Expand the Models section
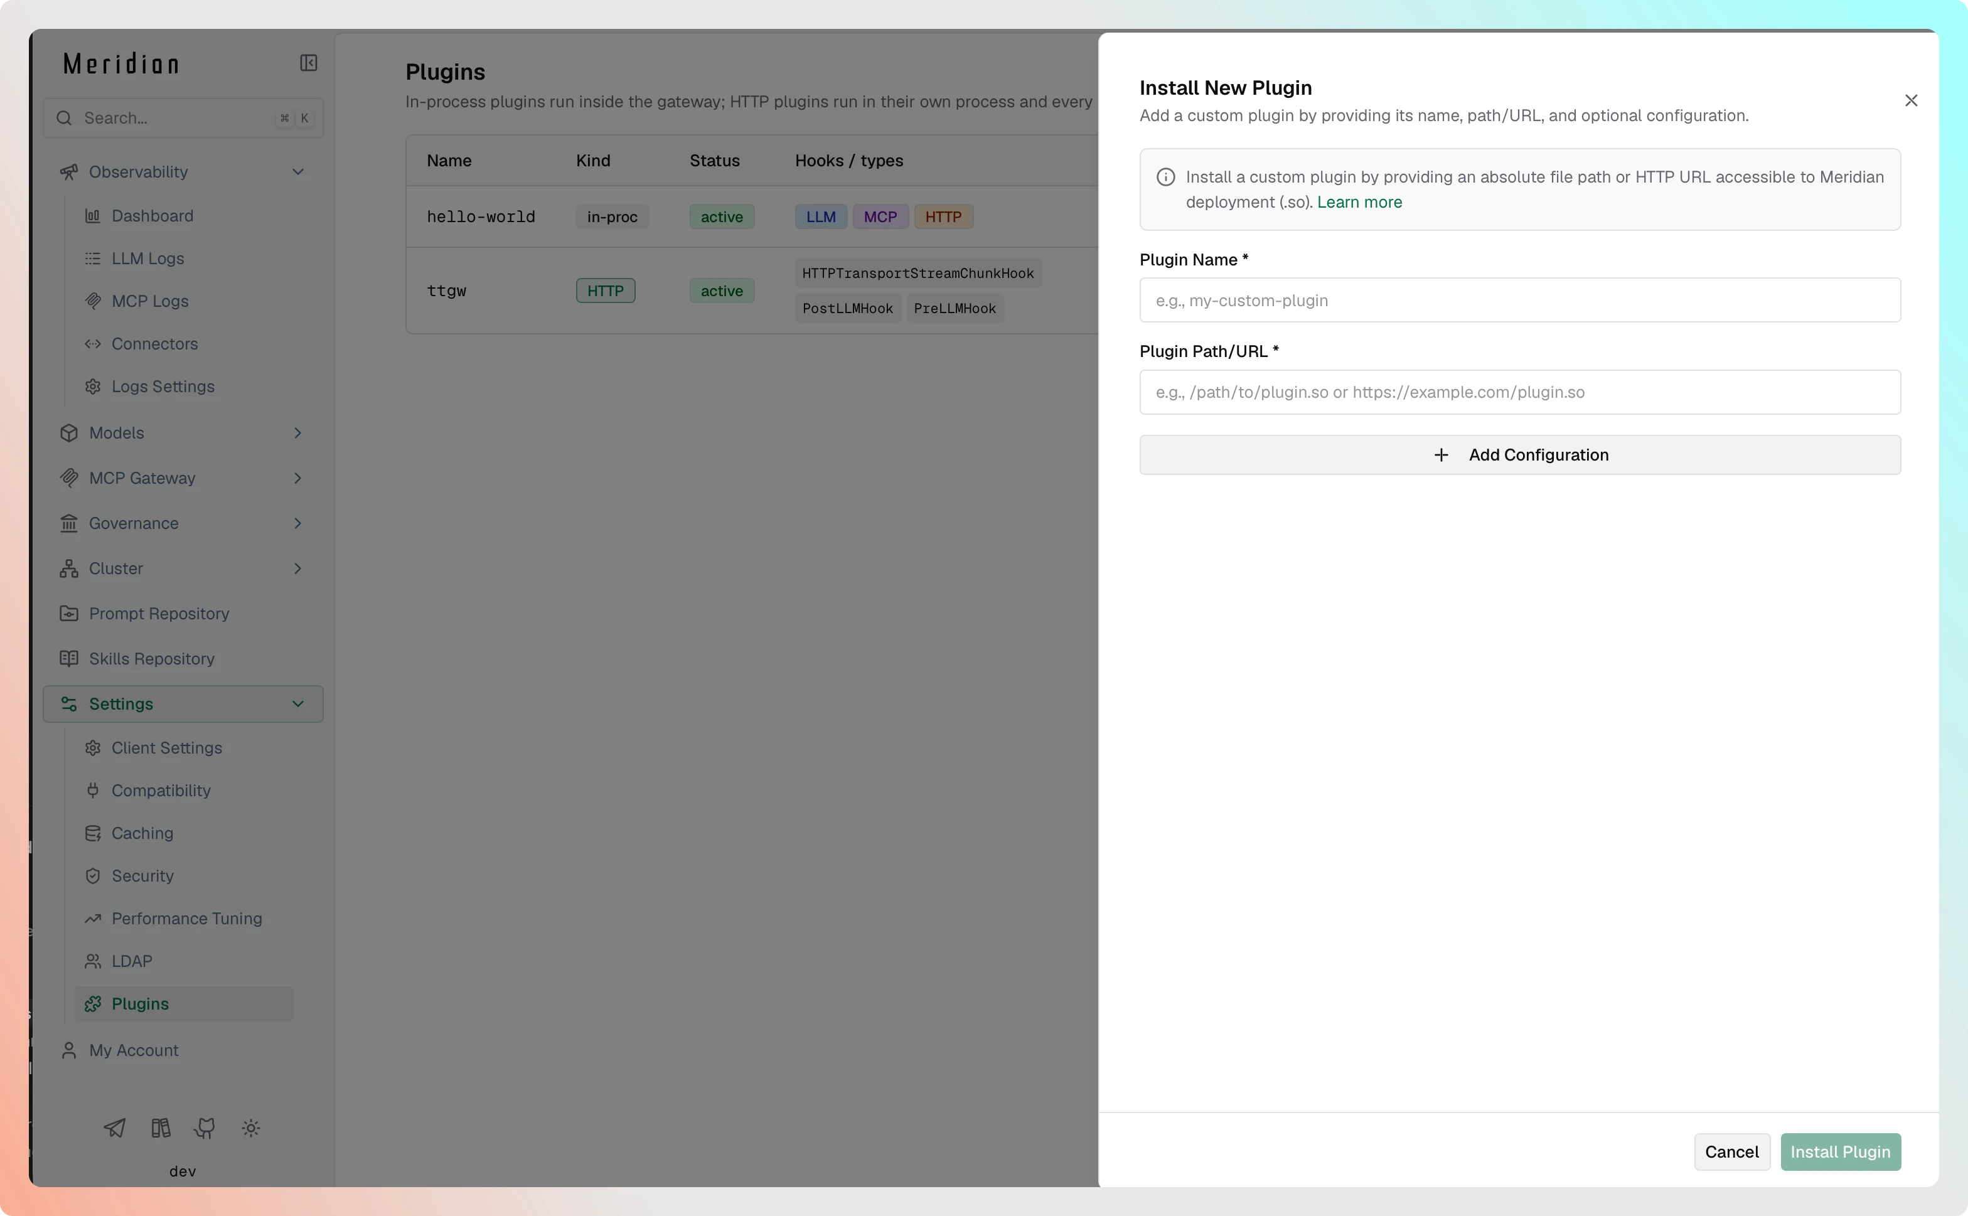 tap(297, 433)
